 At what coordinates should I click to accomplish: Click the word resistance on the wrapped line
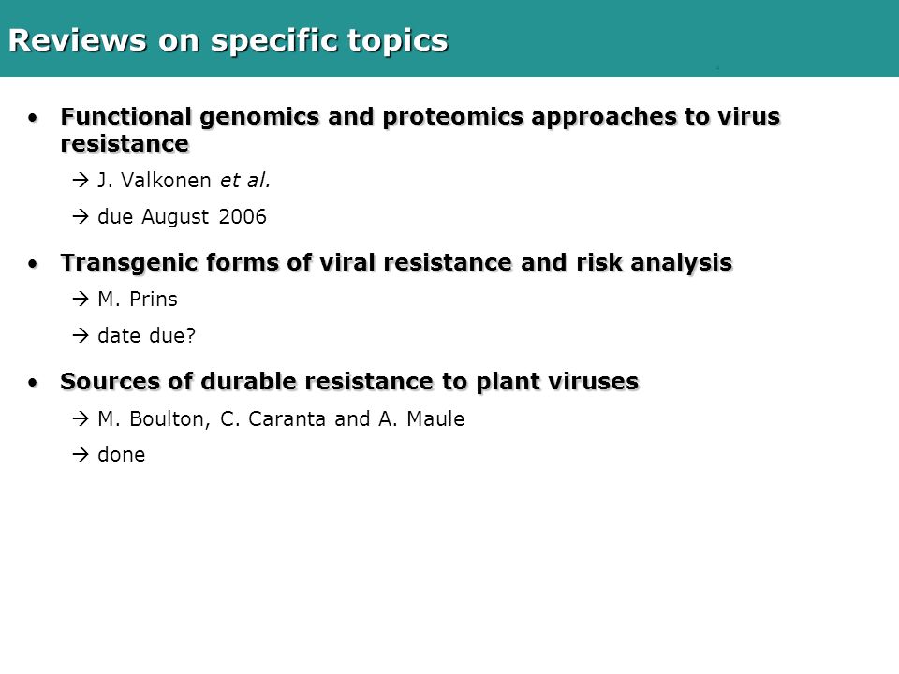click(125, 144)
